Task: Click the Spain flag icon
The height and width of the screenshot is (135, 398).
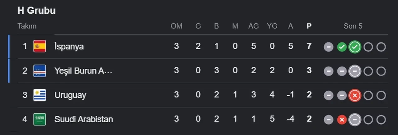Action: coord(39,46)
